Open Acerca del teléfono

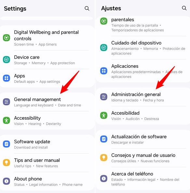tap(143, 179)
